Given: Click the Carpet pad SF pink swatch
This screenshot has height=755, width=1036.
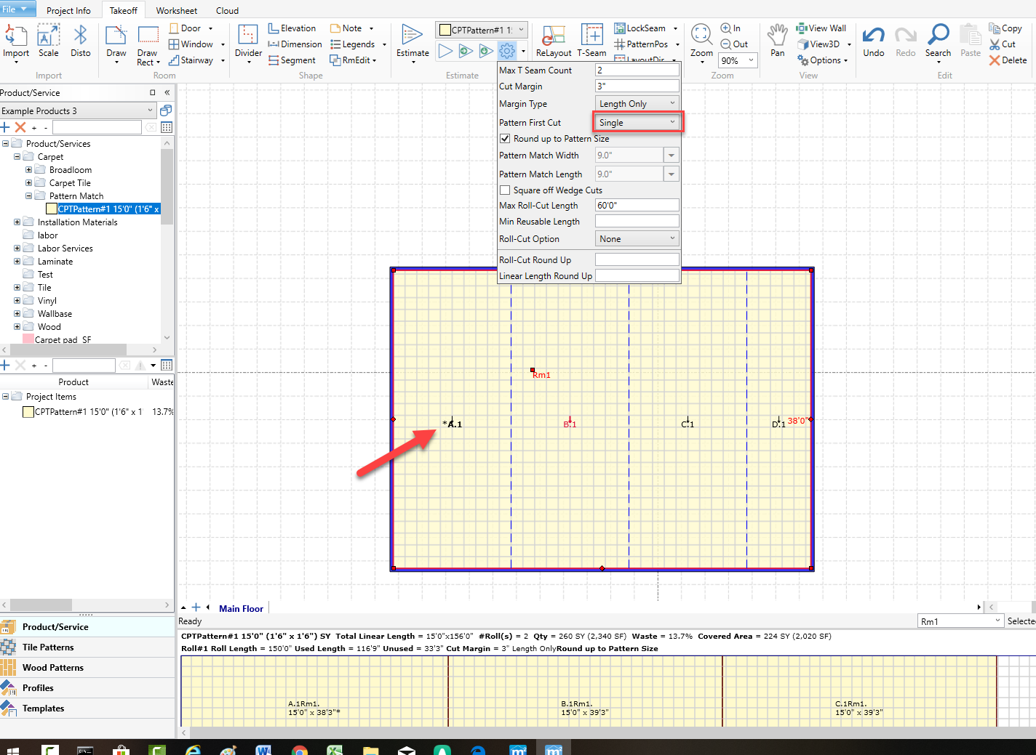Looking at the screenshot, I should click(x=28, y=339).
